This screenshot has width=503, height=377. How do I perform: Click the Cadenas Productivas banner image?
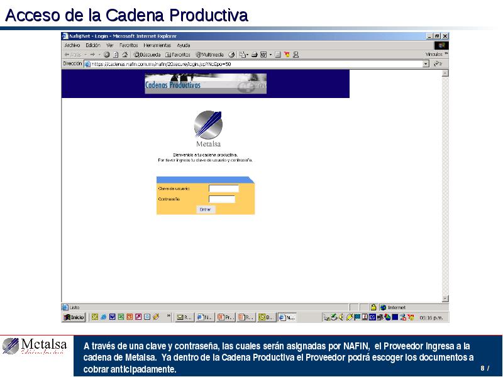pyautogui.click(x=206, y=84)
